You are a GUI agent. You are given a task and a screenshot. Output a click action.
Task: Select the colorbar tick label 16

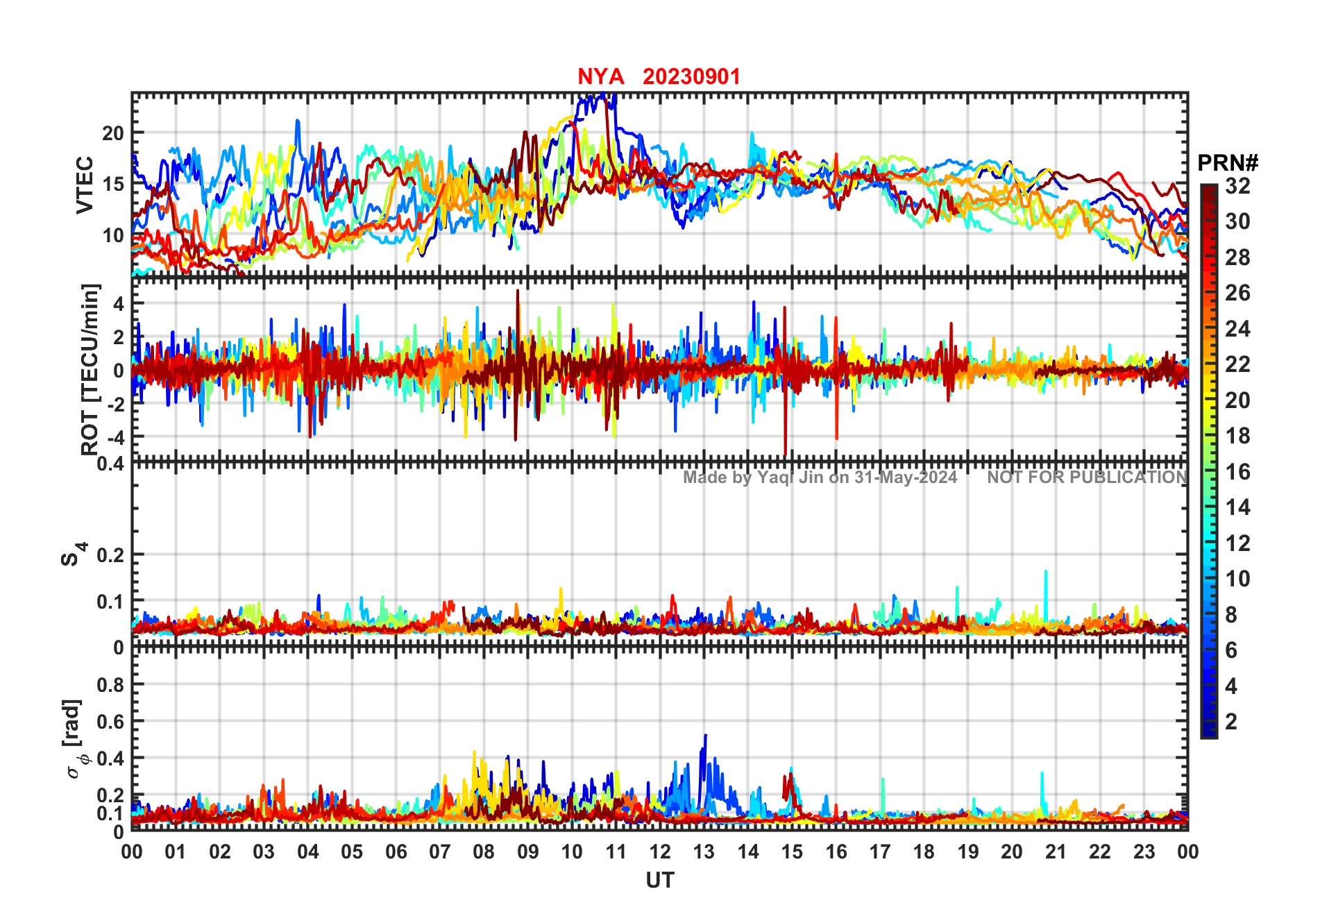click(1237, 472)
